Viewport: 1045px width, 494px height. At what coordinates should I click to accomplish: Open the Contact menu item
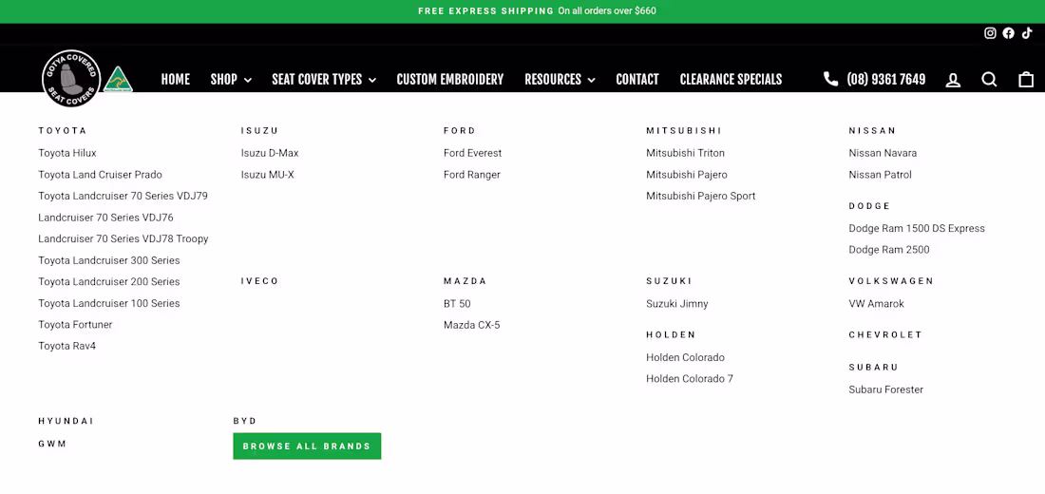coord(637,80)
